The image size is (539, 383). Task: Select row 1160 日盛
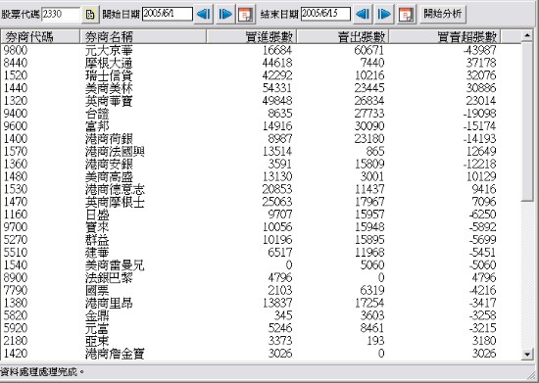pos(261,215)
